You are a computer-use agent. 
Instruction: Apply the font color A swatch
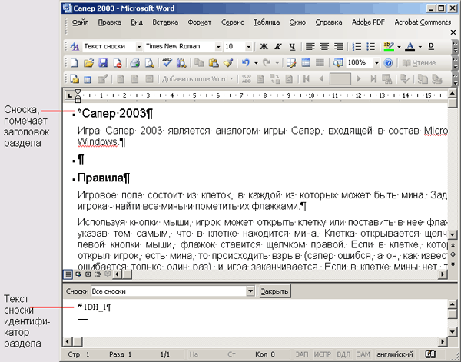click(410, 46)
